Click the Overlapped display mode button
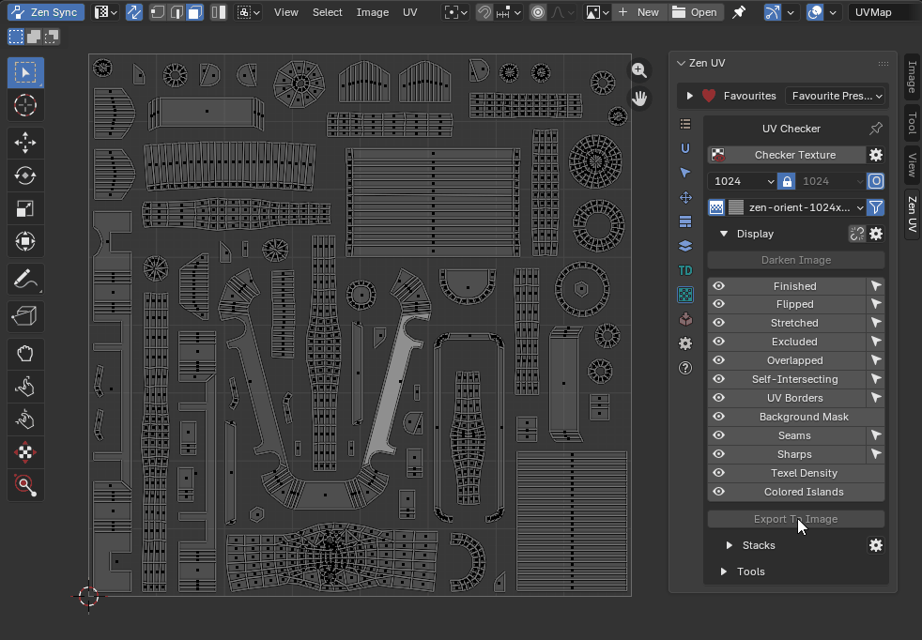Image resolution: width=922 pixels, height=640 pixels. point(794,360)
